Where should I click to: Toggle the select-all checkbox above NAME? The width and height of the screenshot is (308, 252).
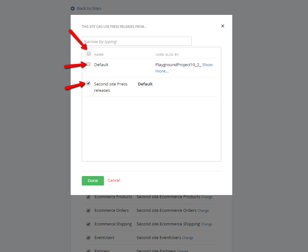89,54
